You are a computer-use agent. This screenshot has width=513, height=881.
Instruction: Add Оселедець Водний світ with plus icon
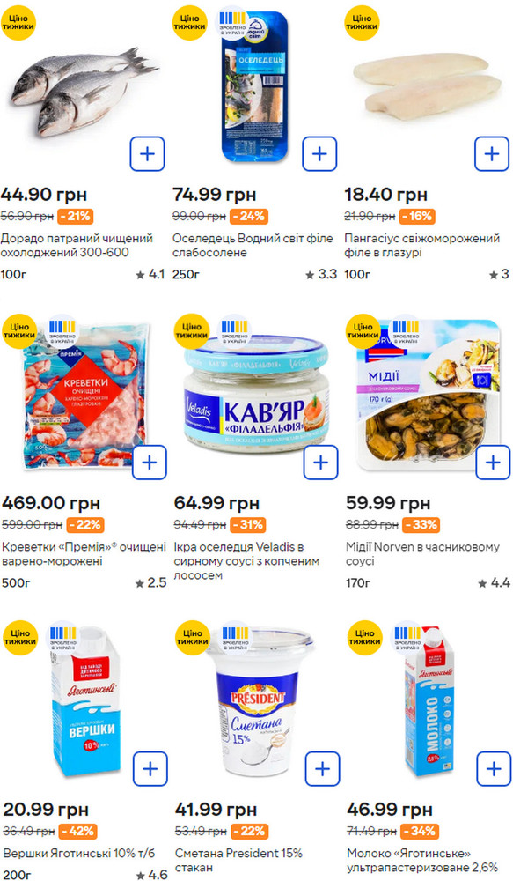click(x=319, y=153)
